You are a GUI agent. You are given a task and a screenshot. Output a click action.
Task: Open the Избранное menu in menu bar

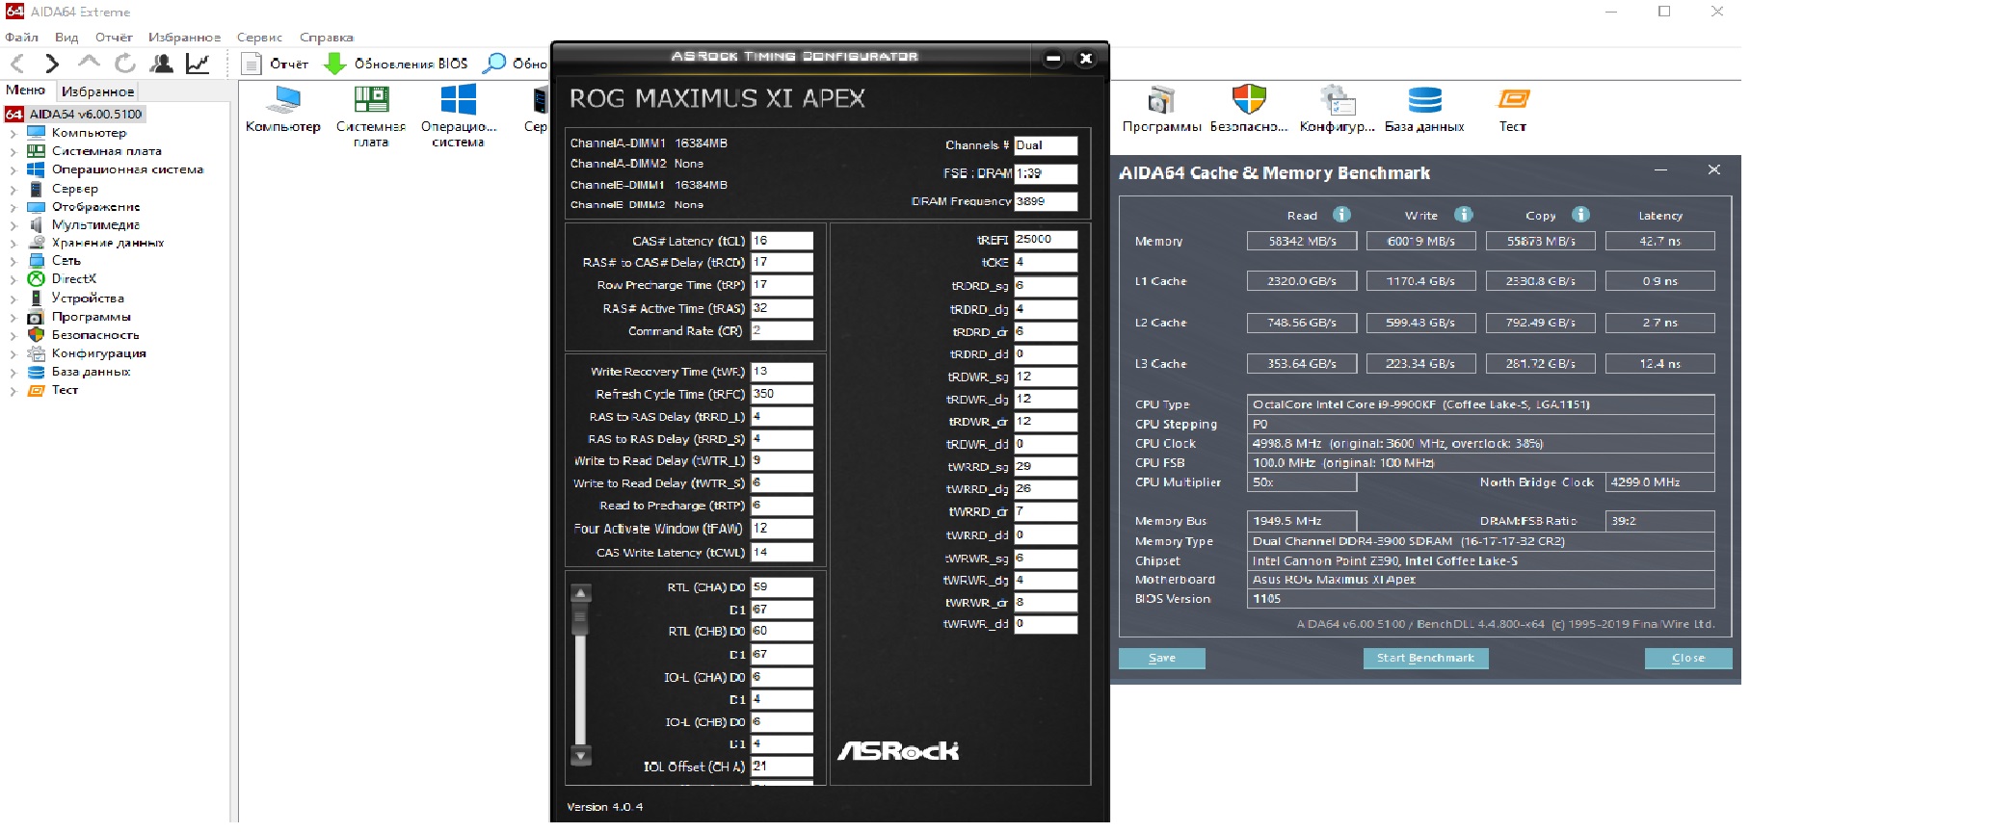point(184,38)
